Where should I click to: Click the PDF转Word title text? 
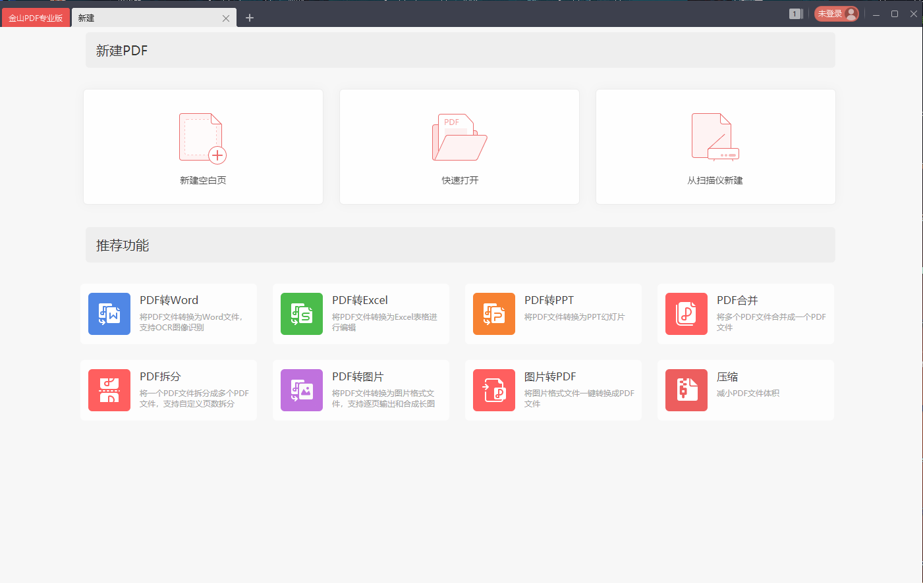pos(169,300)
